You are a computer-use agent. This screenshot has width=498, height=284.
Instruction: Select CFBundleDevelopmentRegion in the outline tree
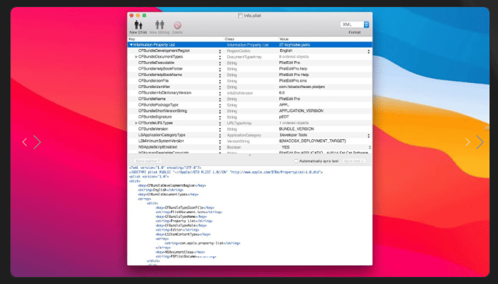(x=164, y=51)
